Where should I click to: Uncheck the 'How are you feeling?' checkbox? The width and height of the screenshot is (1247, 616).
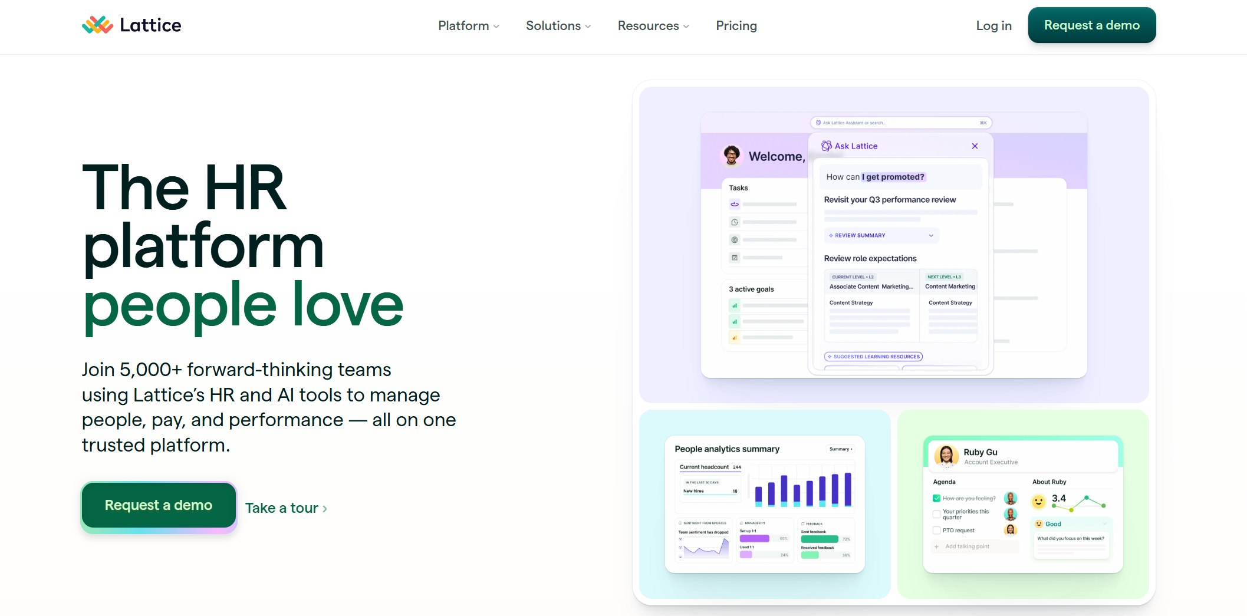click(936, 498)
